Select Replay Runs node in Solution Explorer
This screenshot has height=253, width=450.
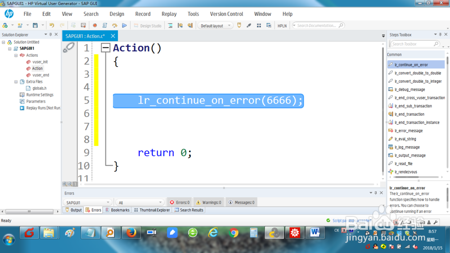43,108
